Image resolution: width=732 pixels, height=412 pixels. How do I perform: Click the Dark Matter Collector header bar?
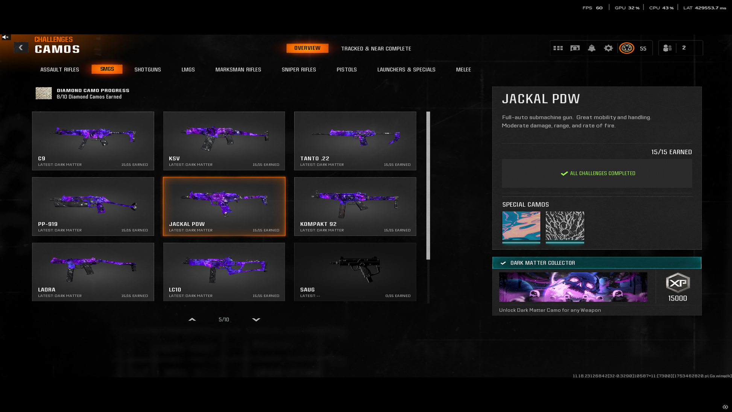click(597, 263)
